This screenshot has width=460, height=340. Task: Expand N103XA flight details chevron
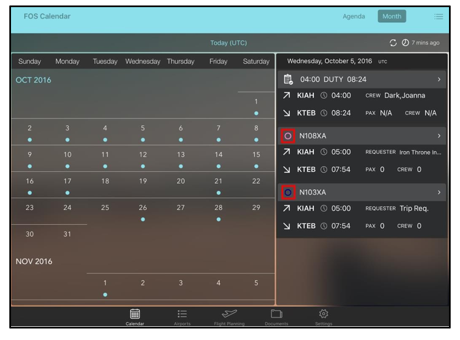[x=439, y=192]
